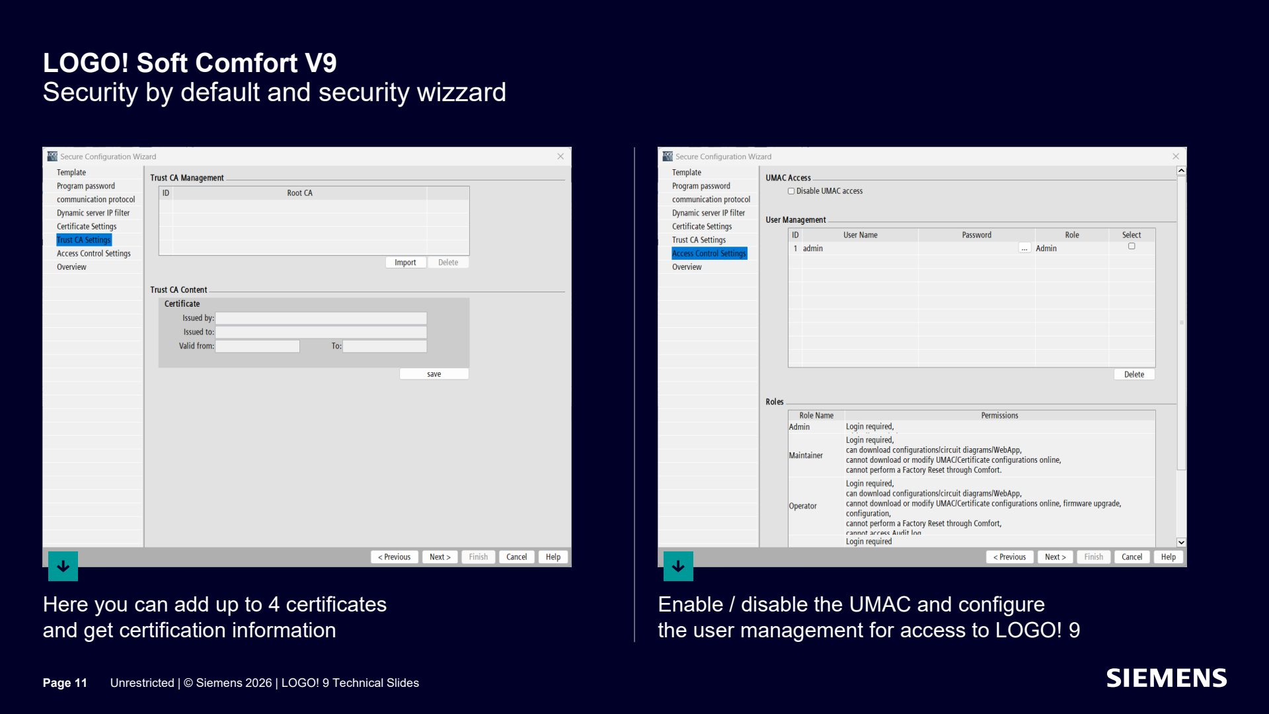1269x714 pixels.
Task: Click the Admin row in the Roles table
Action: (972, 427)
